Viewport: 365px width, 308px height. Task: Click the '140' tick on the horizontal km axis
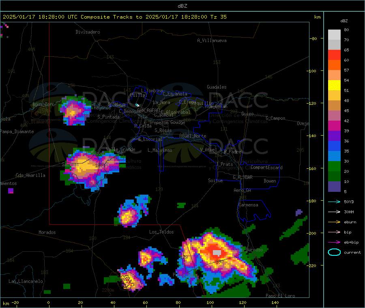(275, 302)
